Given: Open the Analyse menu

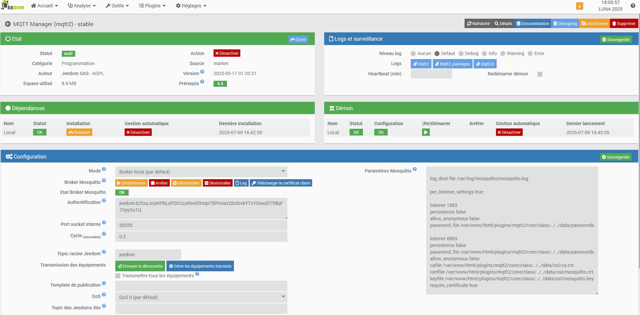Looking at the screenshot, I should [82, 6].
